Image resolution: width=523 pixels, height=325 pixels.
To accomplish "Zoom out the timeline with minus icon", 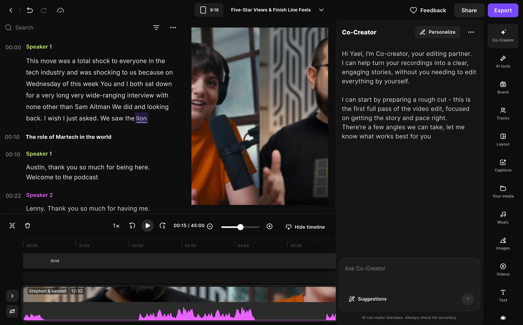I will click(210, 226).
